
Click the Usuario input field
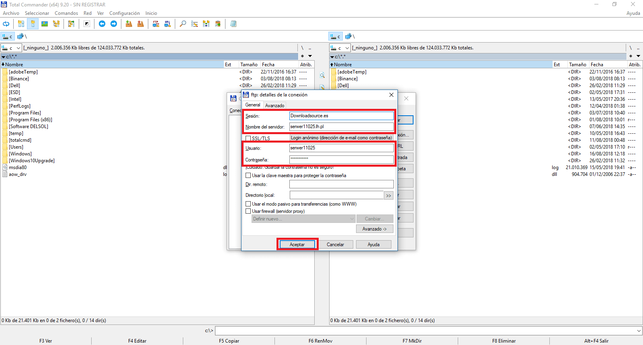(342, 148)
